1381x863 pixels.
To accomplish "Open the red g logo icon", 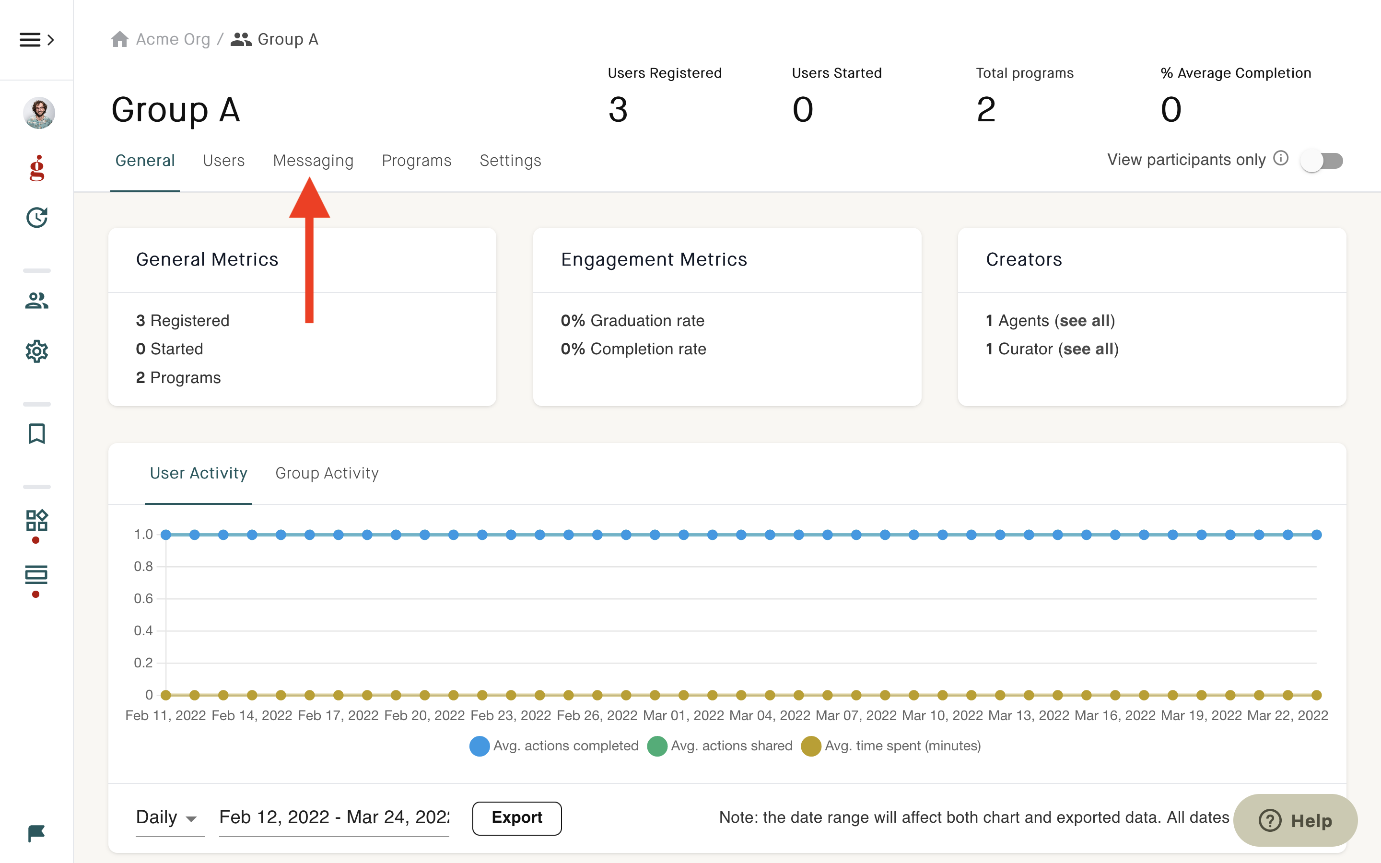I will pos(37,168).
